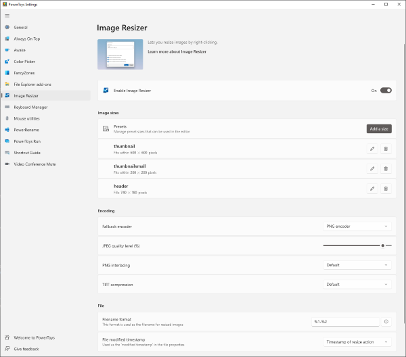
Task: Select the thumbnailsmall preset name
Action: (x=130, y=166)
